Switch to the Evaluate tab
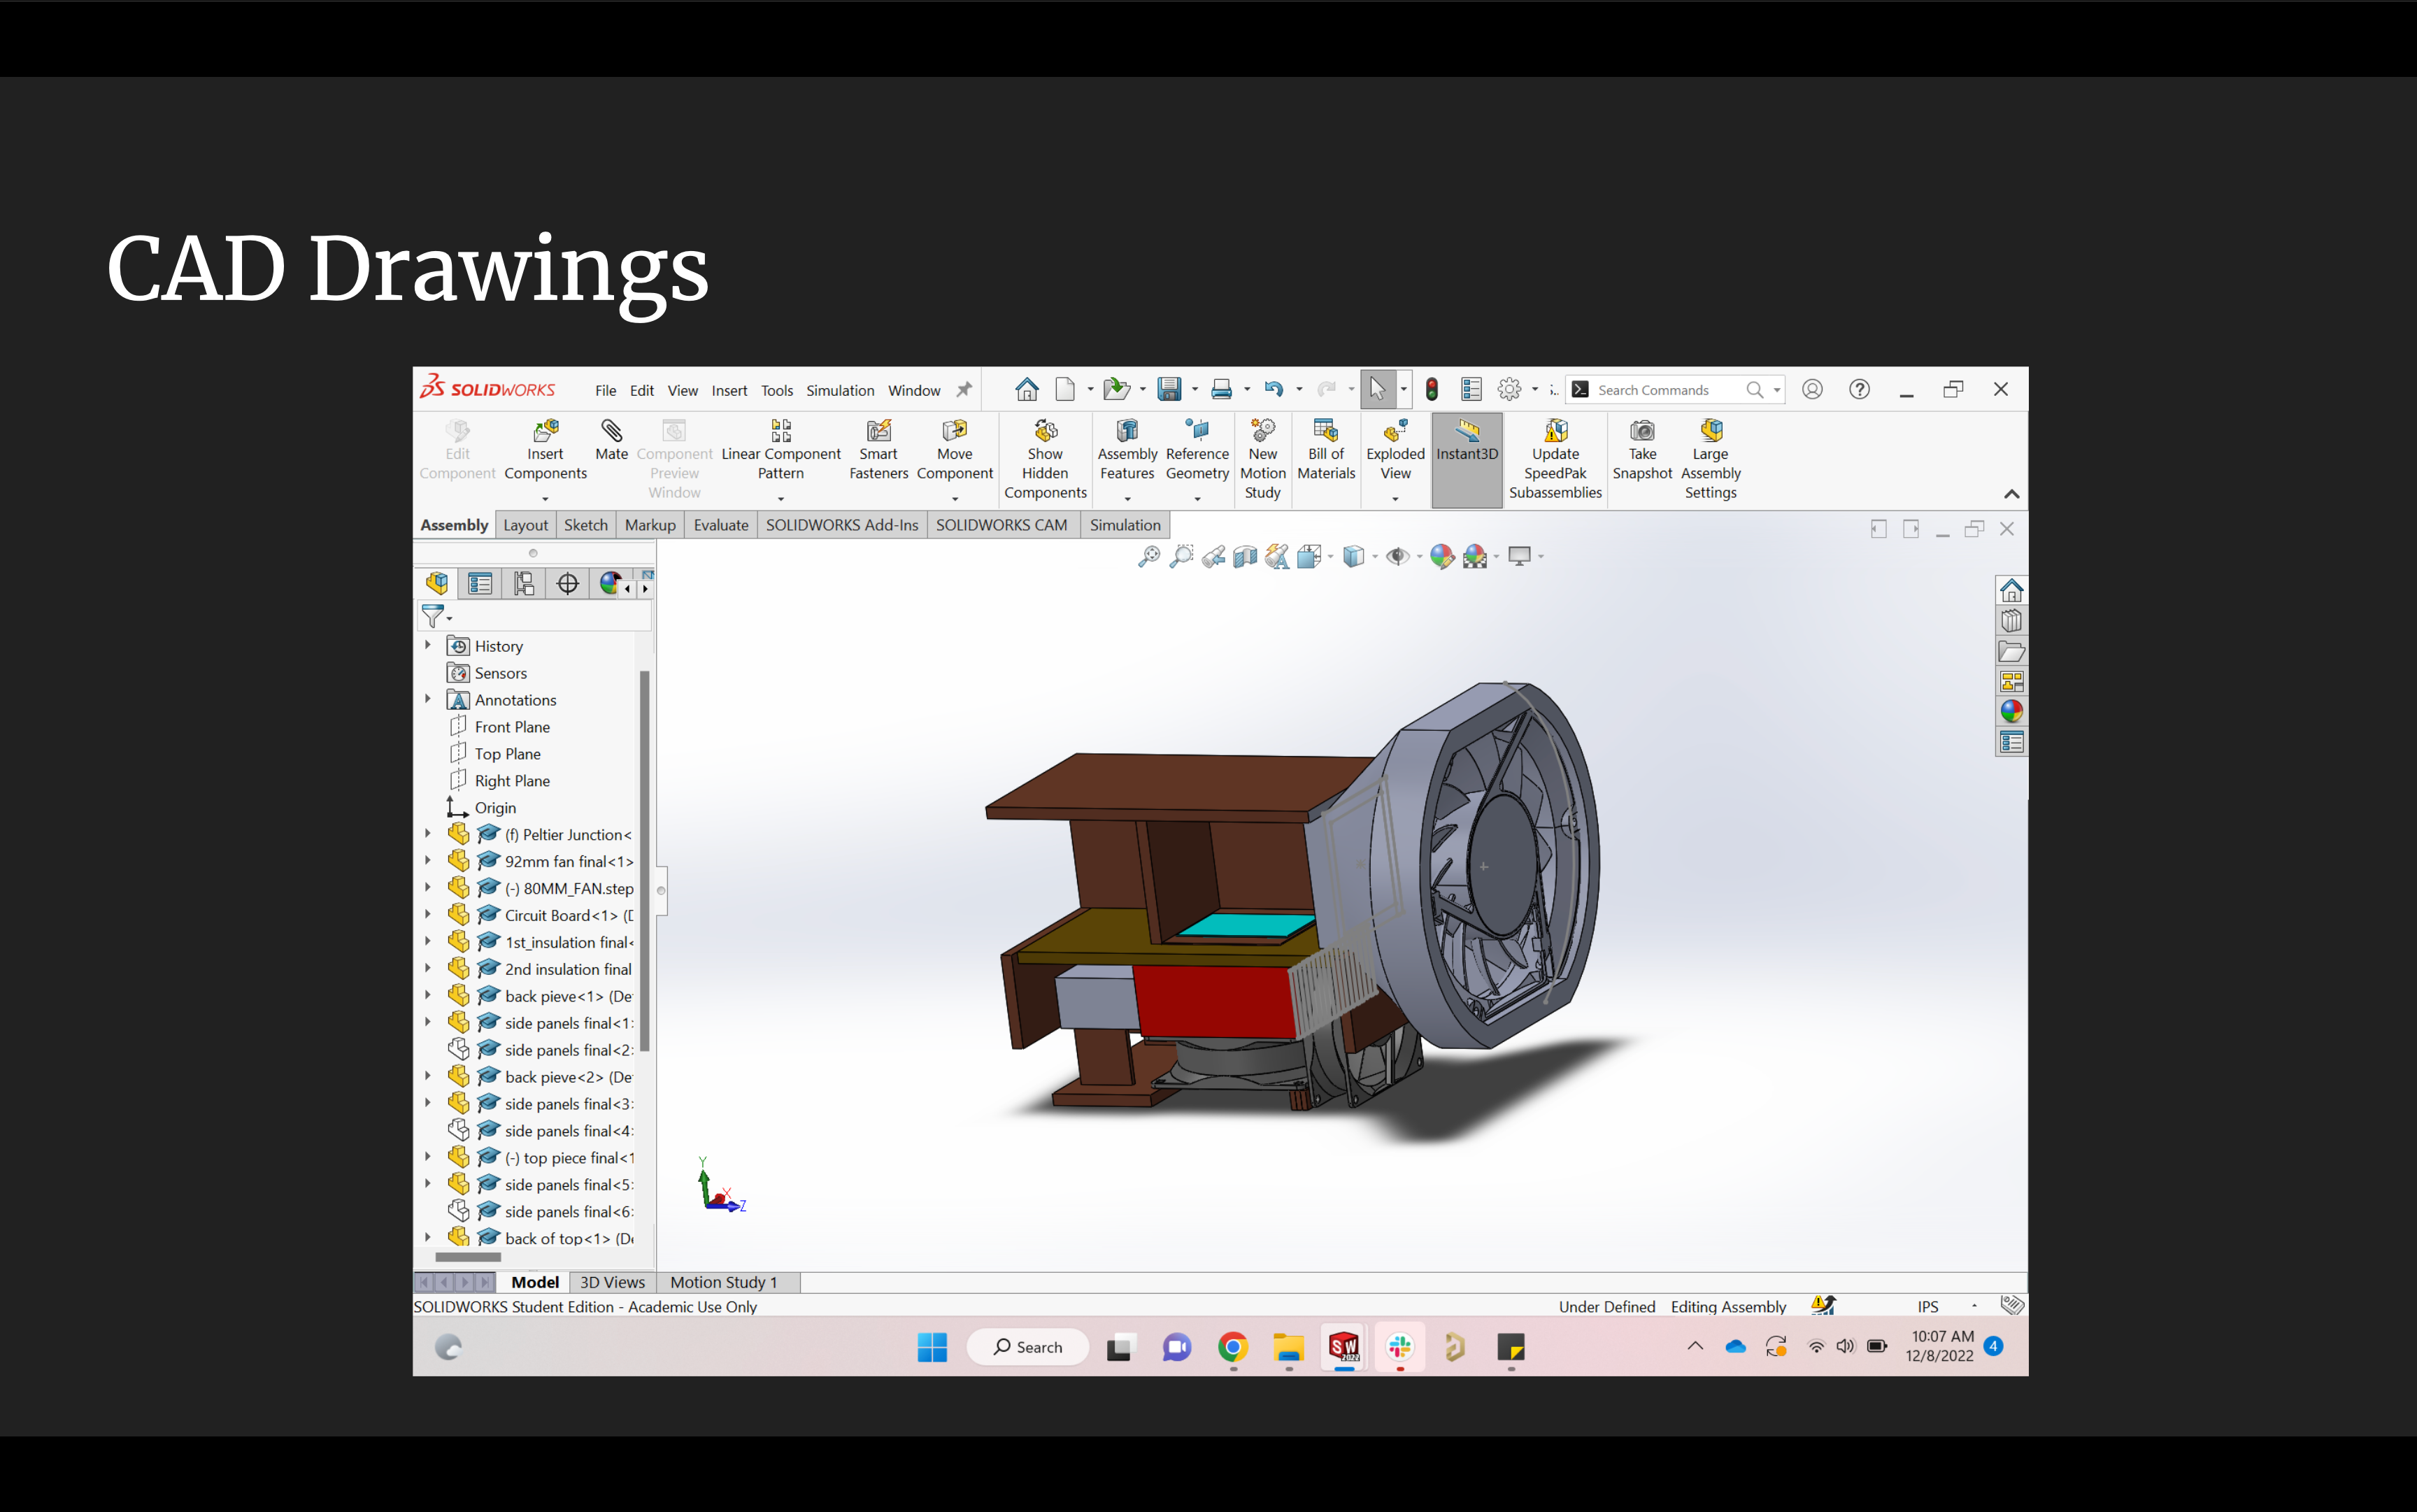This screenshot has height=1512, width=2417. [720, 525]
